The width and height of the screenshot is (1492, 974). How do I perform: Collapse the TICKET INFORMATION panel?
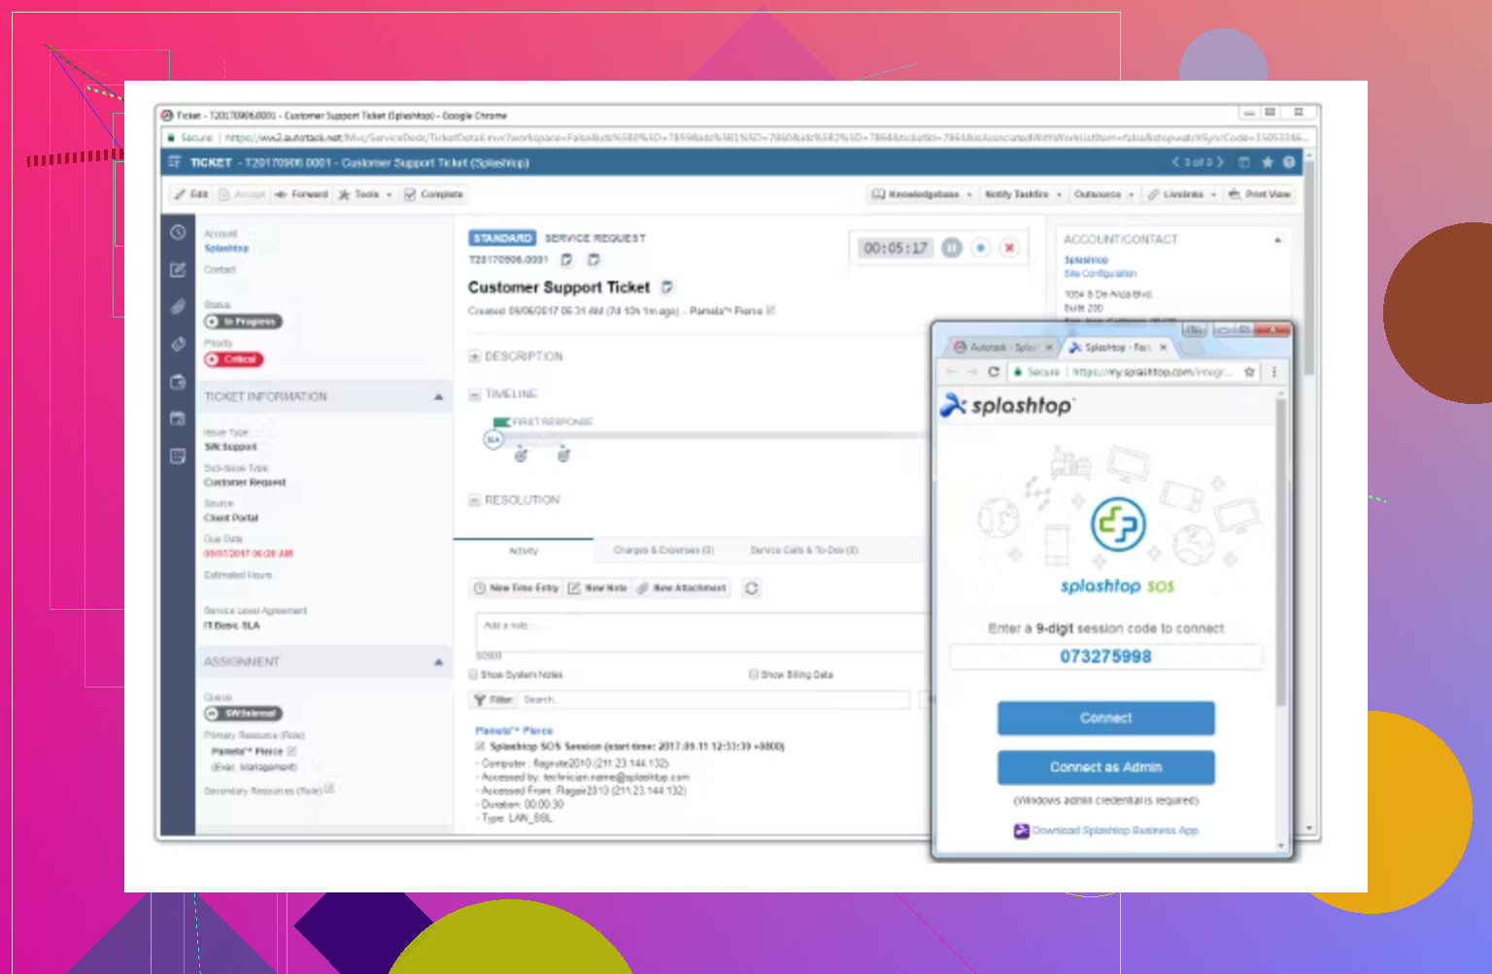(x=438, y=396)
